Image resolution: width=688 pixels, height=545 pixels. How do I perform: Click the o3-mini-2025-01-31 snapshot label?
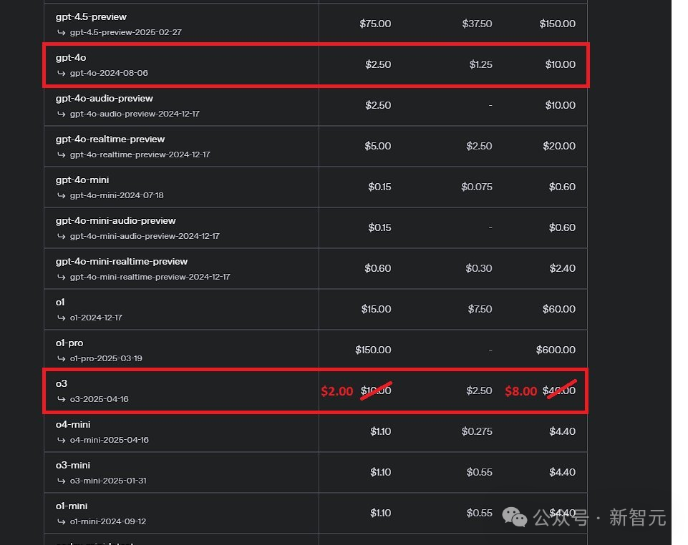(x=108, y=481)
